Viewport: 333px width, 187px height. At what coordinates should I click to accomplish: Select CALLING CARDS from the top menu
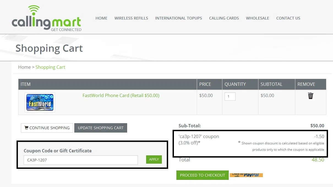[224, 18]
